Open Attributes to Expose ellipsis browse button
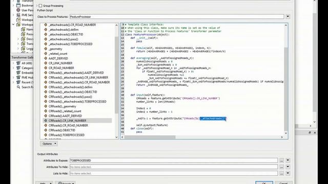This screenshot has width=328, height=184. (x=281, y=160)
